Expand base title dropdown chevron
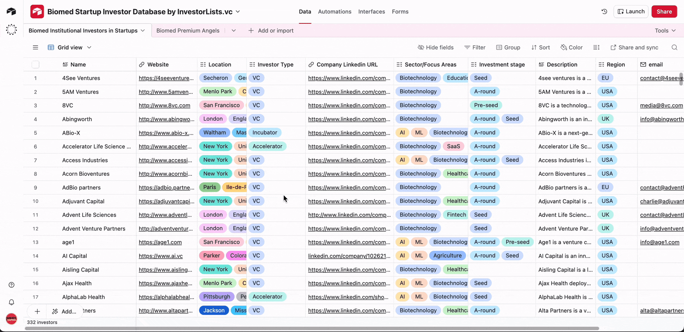This screenshot has width=684, height=332. click(238, 12)
